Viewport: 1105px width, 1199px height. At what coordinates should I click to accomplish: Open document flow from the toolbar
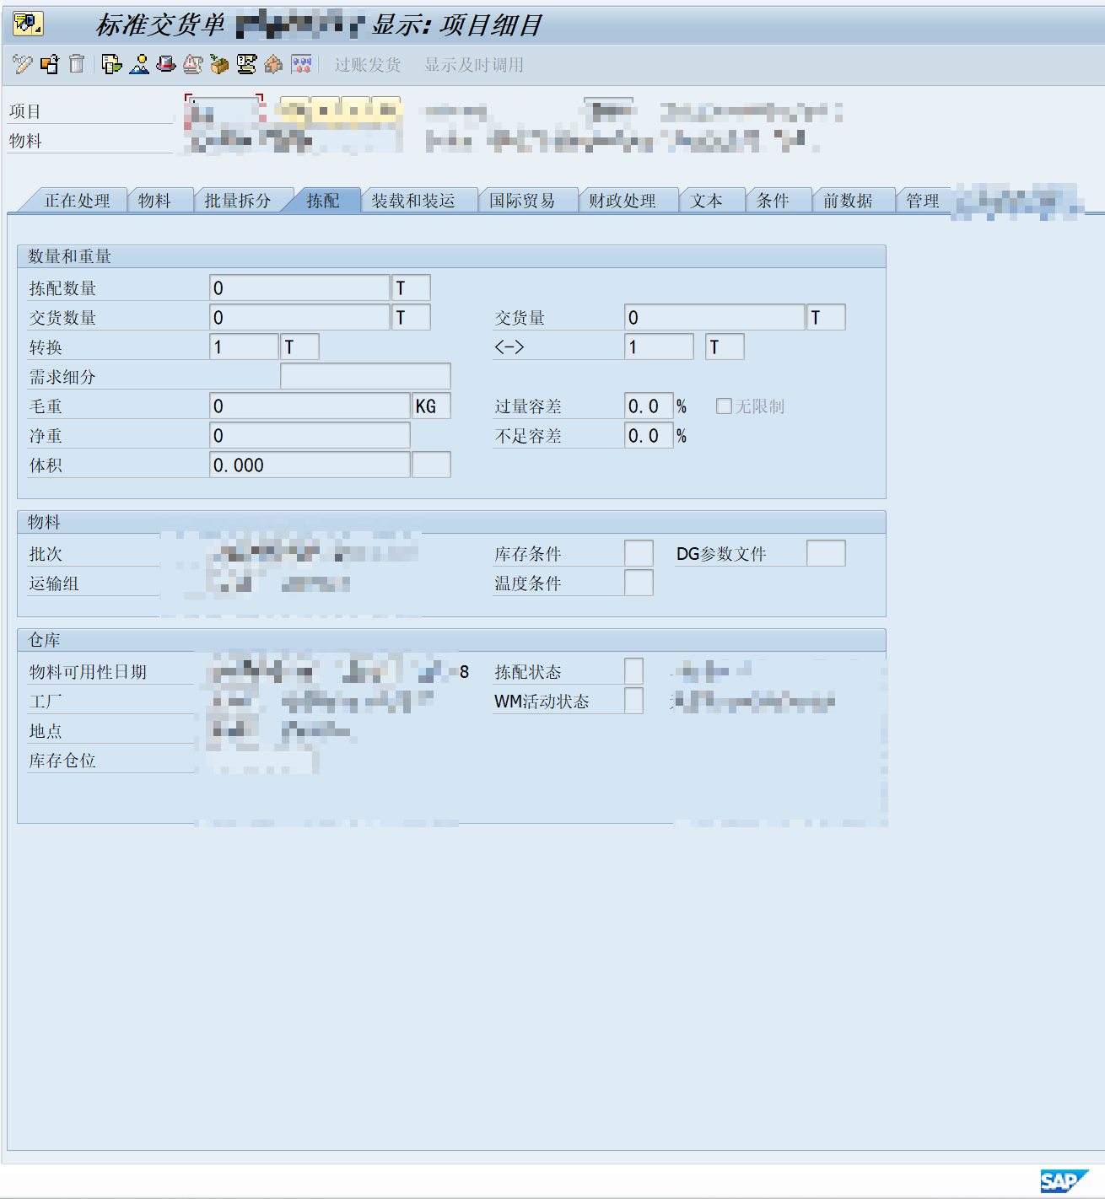point(111,64)
